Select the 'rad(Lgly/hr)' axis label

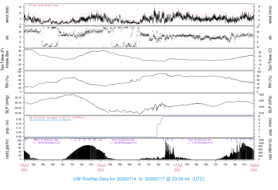coord(7,149)
